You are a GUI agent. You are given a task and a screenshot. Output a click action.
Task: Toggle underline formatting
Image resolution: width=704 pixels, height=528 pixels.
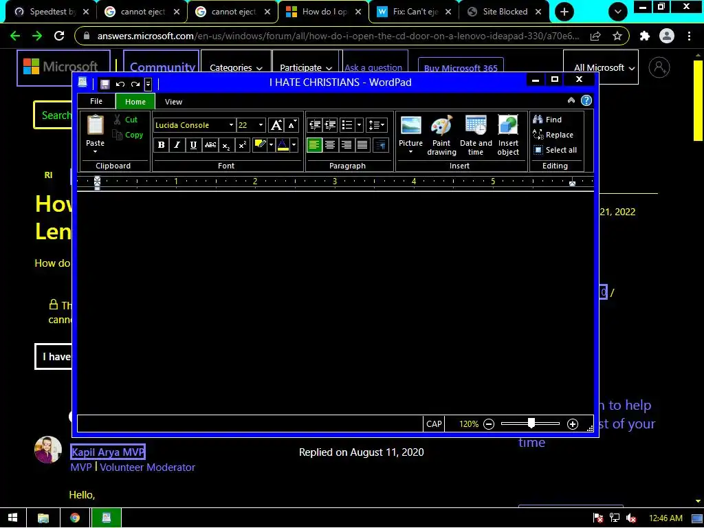(193, 145)
